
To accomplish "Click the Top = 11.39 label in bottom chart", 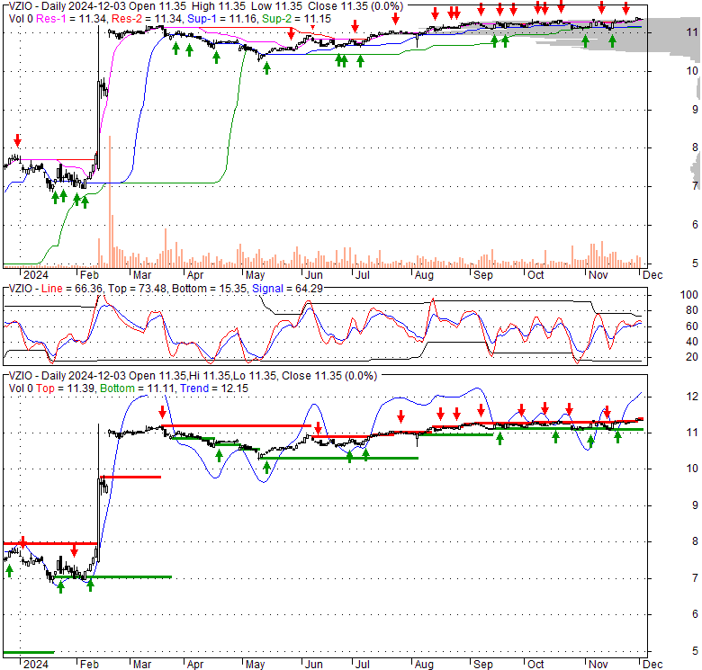I will pos(65,389).
